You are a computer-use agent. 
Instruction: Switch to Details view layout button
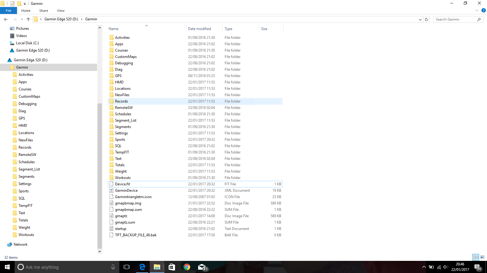coord(476,257)
